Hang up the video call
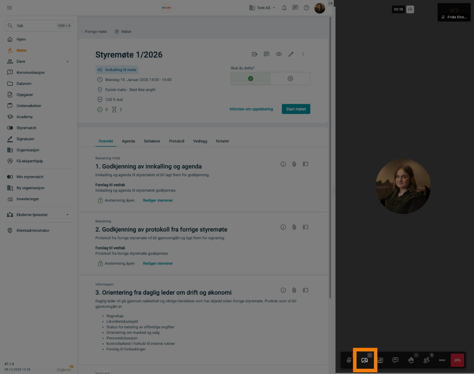Screen dimensions: 474x374 pyautogui.click(x=457, y=360)
